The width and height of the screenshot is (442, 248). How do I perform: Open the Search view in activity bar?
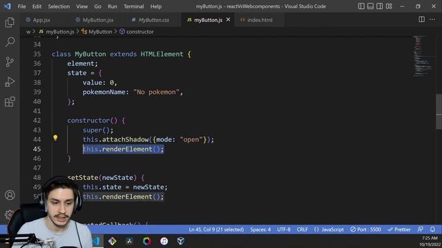10,42
